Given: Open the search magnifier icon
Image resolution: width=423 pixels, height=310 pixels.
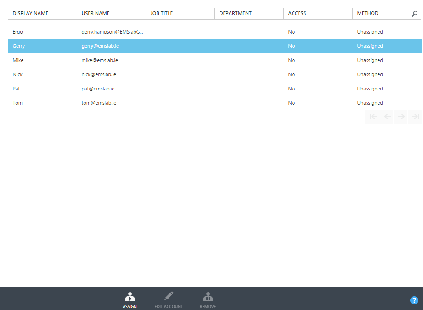Looking at the screenshot, I should coord(414,13).
